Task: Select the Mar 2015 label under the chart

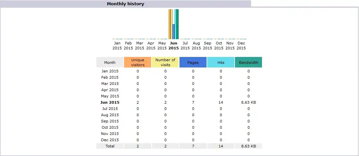Action: pos(140,45)
